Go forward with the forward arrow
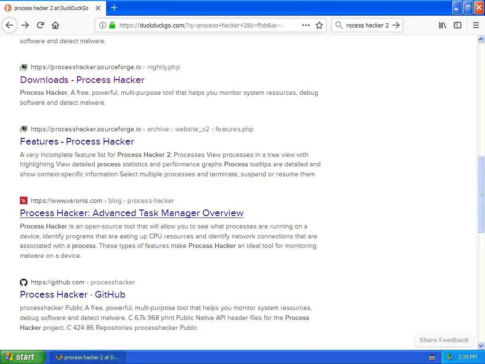This screenshot has height=364, width=485. (26, 25)
